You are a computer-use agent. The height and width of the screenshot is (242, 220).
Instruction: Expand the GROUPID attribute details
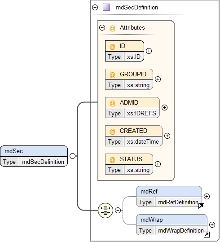[158, 79]
